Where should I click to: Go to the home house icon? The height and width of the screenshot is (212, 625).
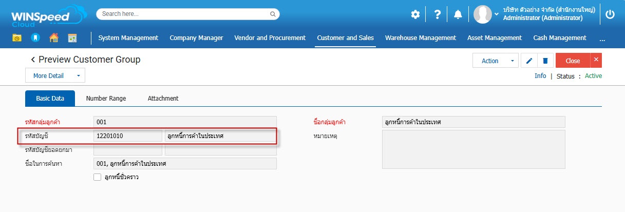[53, 37]
